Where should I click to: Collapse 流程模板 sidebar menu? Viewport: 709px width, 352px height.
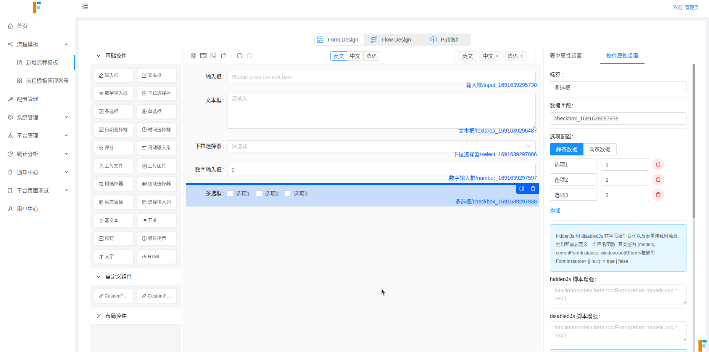pos(37,44)
